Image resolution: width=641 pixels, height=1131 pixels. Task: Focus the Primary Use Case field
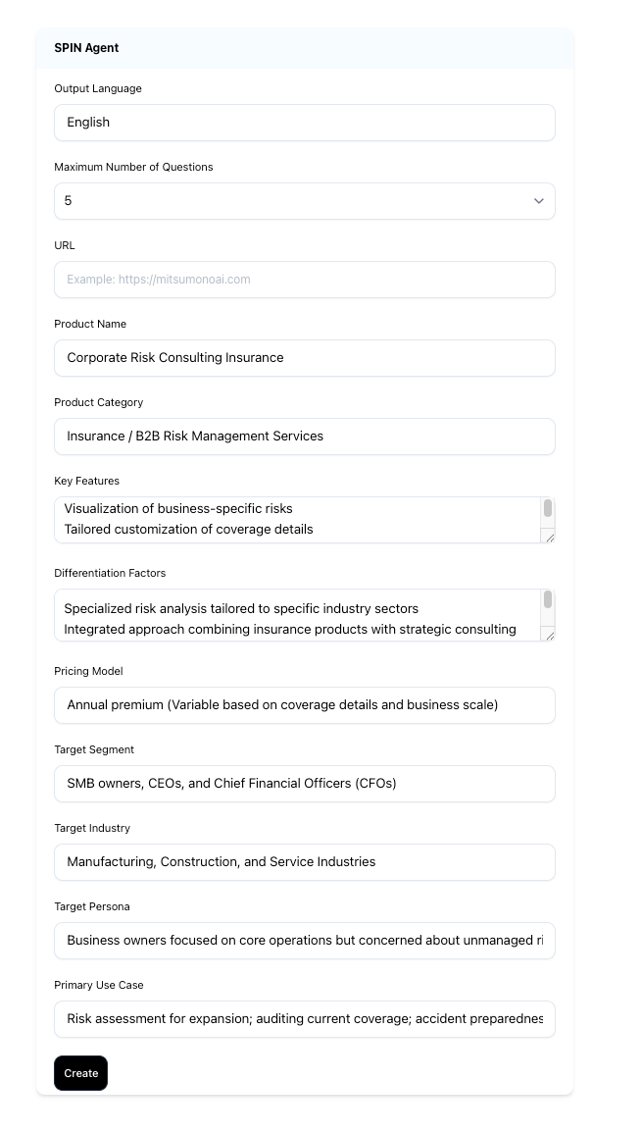(304, 1019)
